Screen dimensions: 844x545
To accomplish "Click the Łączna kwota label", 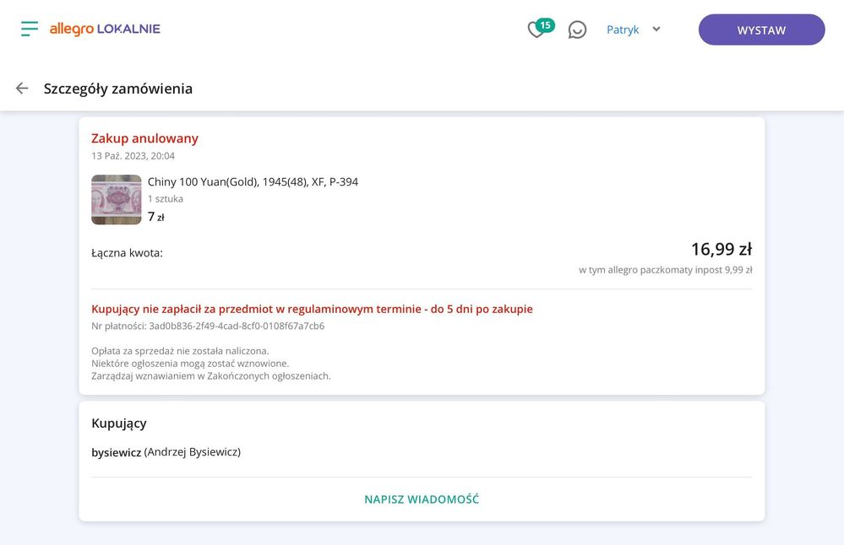I will 127,253.
